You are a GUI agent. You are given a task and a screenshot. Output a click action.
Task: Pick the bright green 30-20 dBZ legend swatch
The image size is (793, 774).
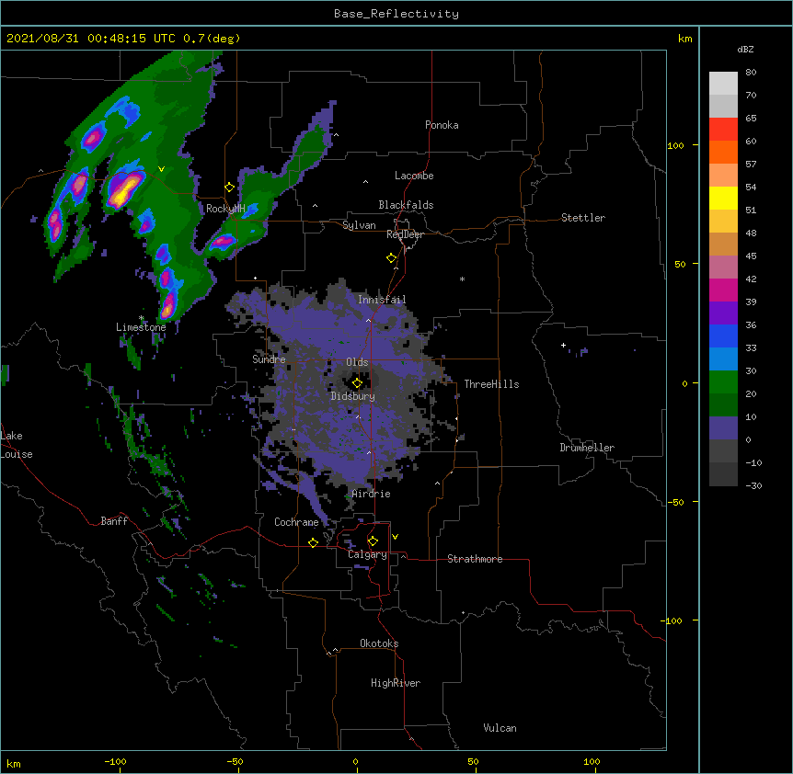[723, 382]
